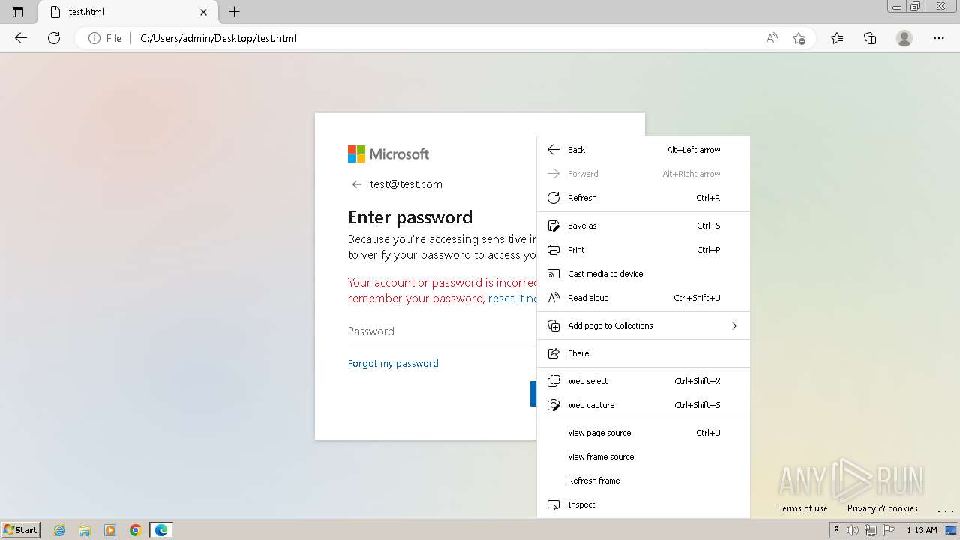Open Settings and more ellipsis menu
The width and height of the screenshot is (960, 540).
point(939,38)
